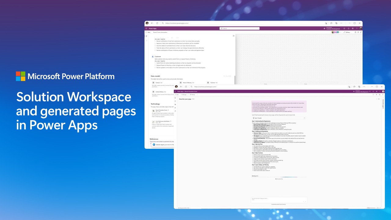Click the user avatar in back Power Apps header
Screen dimensions: 391x220
[361, 28]
